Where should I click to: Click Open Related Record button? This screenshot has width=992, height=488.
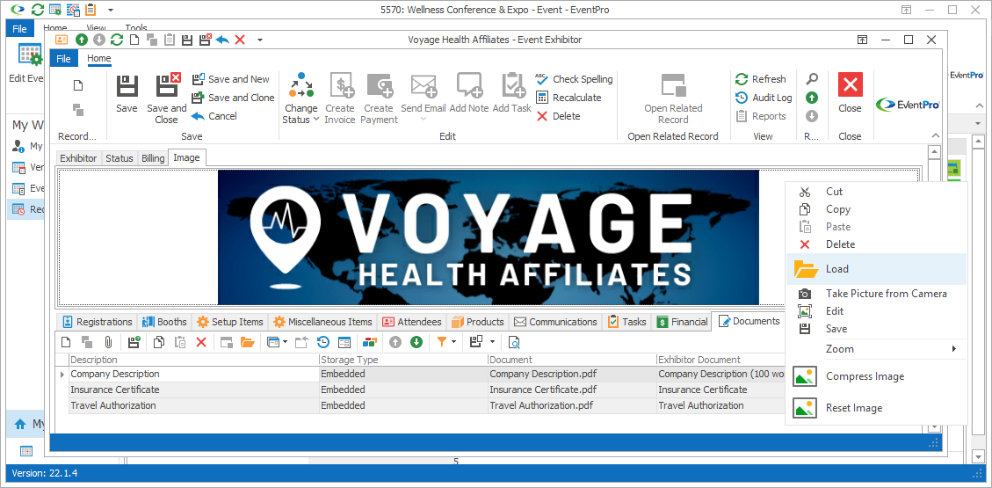coord(673,98)
